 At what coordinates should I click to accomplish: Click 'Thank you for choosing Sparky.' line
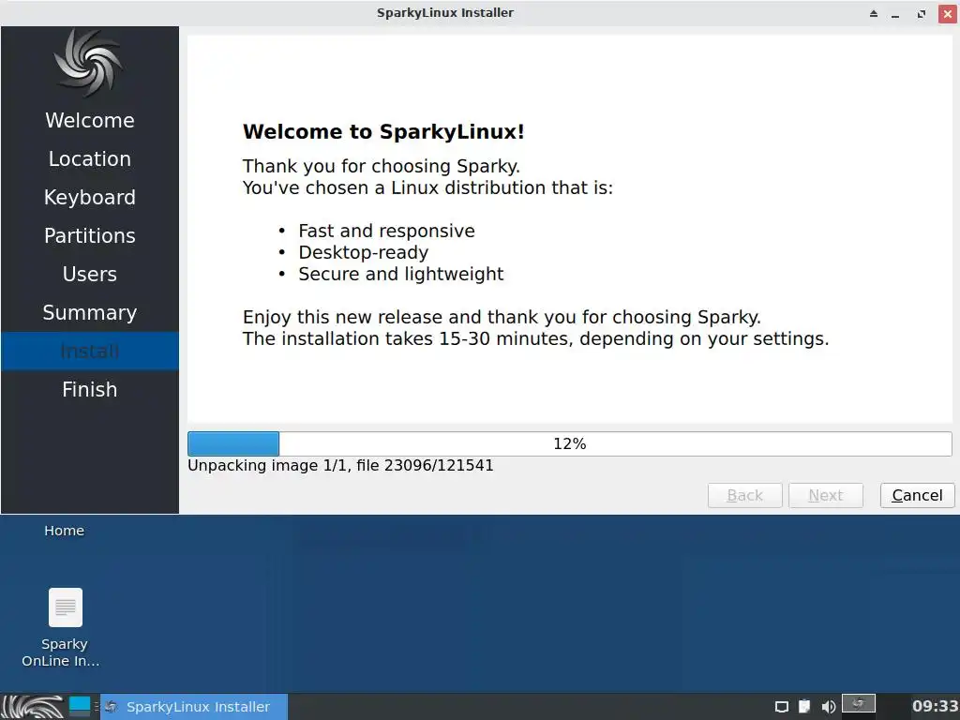[x=382, y=166]
